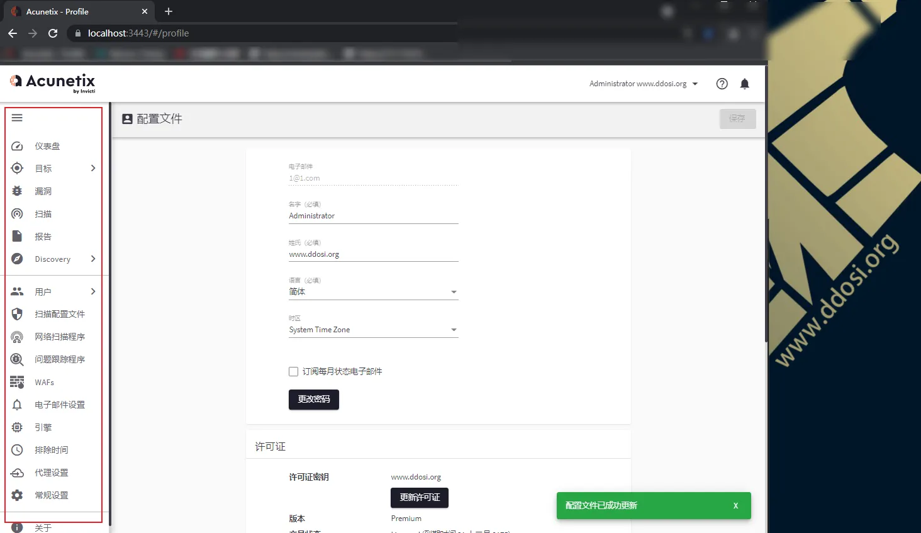Click the cloud icon for proxy settings (代理设置)

point(17,473)
